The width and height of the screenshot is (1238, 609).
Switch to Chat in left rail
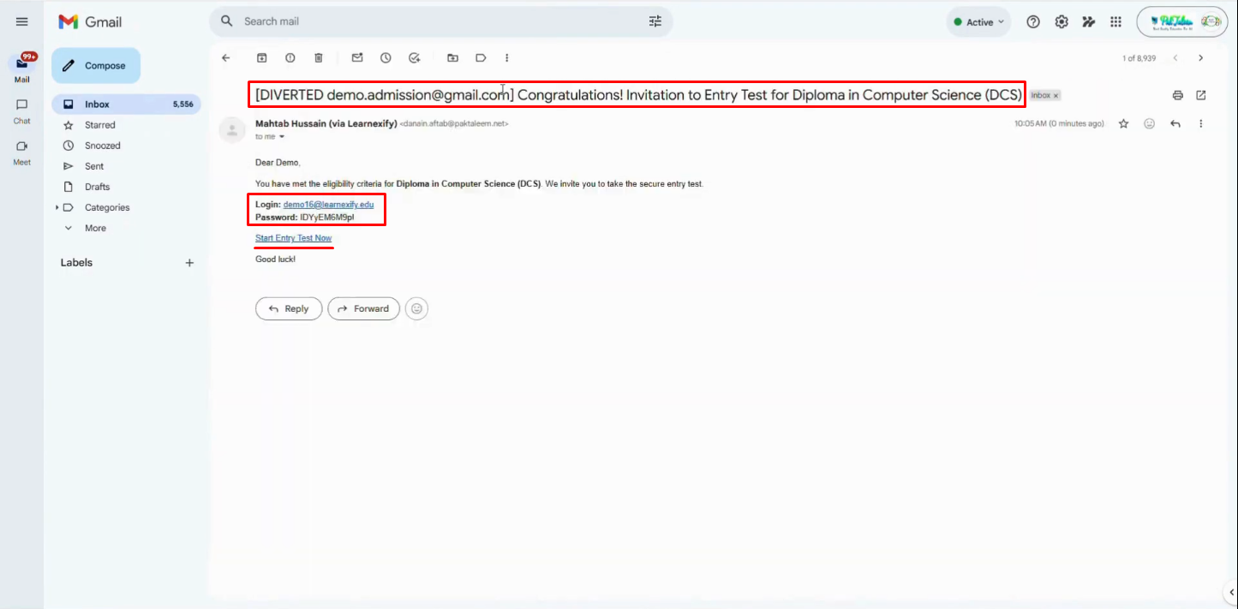[22, 110]
